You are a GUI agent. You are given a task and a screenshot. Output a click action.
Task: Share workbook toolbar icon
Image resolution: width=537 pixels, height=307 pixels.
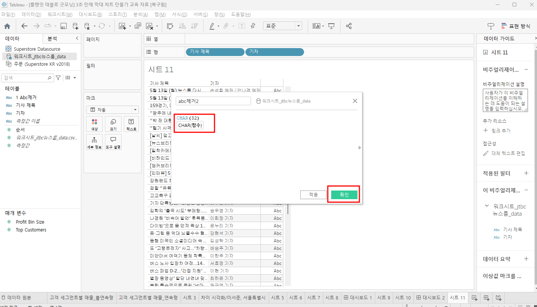point(349,26)
